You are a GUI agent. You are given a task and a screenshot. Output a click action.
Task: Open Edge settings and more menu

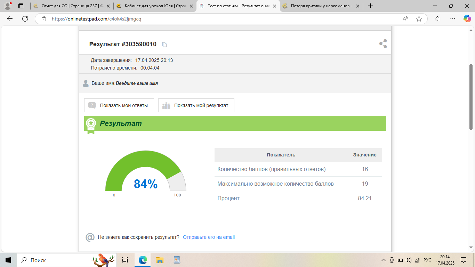452,19
